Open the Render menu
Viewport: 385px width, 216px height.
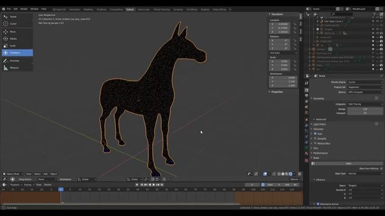tap(24, 9)
